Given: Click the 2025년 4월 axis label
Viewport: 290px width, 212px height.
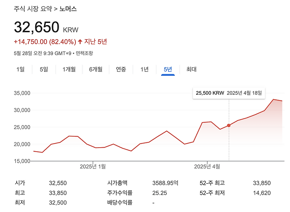Looking at the screenshot, I should click(207, 167).
